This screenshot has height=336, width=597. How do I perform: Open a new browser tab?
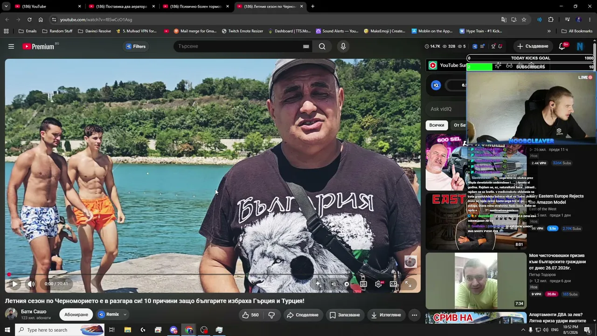[x=312, y=7]
